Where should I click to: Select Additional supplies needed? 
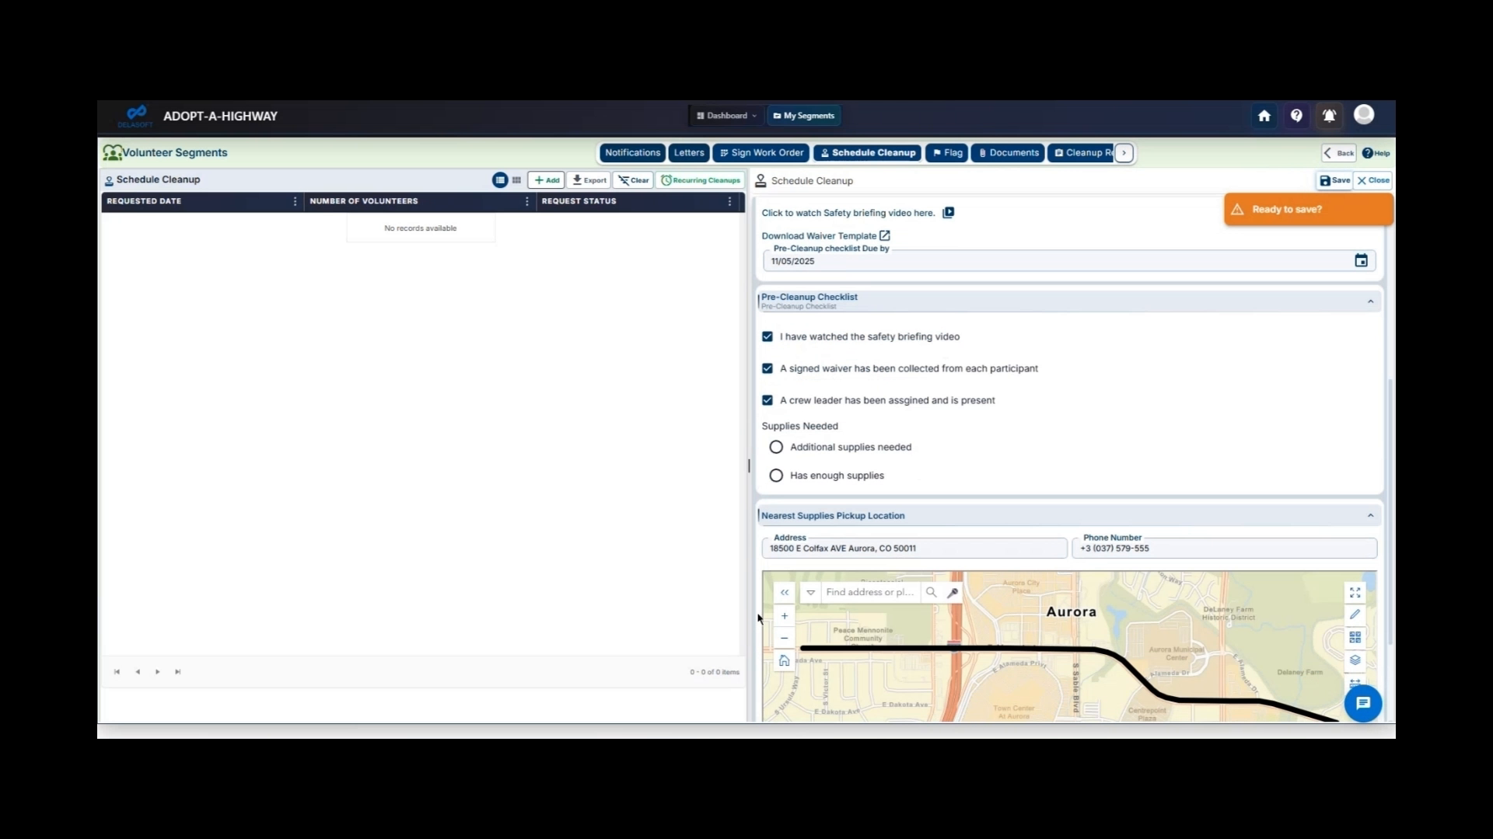click(775, 447)
